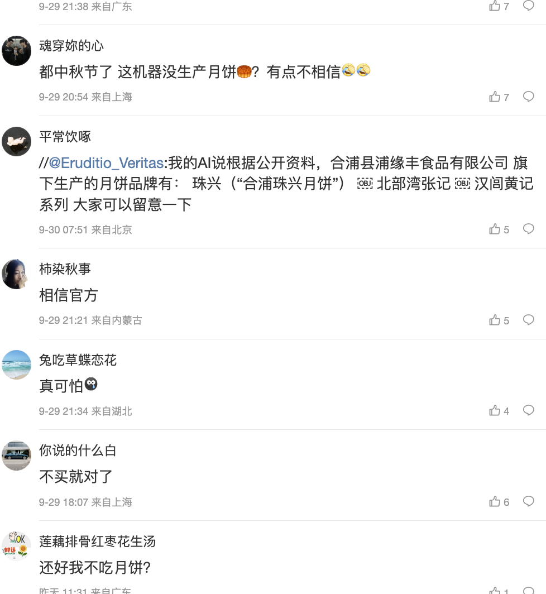Click 兔吃草蝶恋花's beach avatar

(x=16, y=365)
